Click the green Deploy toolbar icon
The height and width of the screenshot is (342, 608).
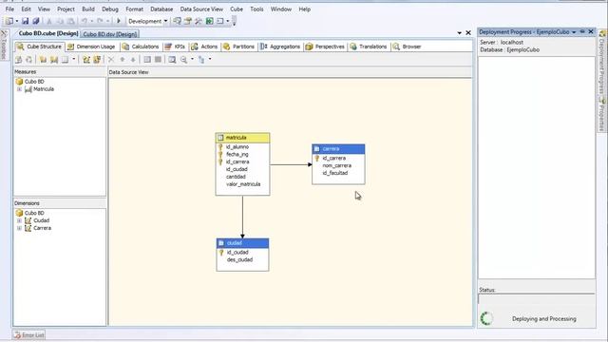tap(209, 21)
